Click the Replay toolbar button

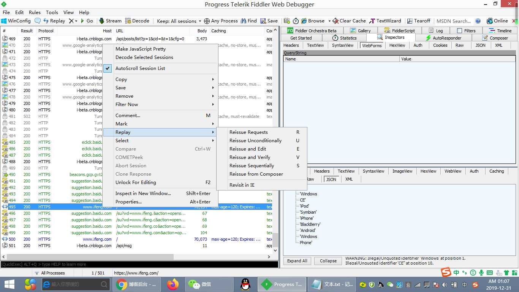coord(54,21)
